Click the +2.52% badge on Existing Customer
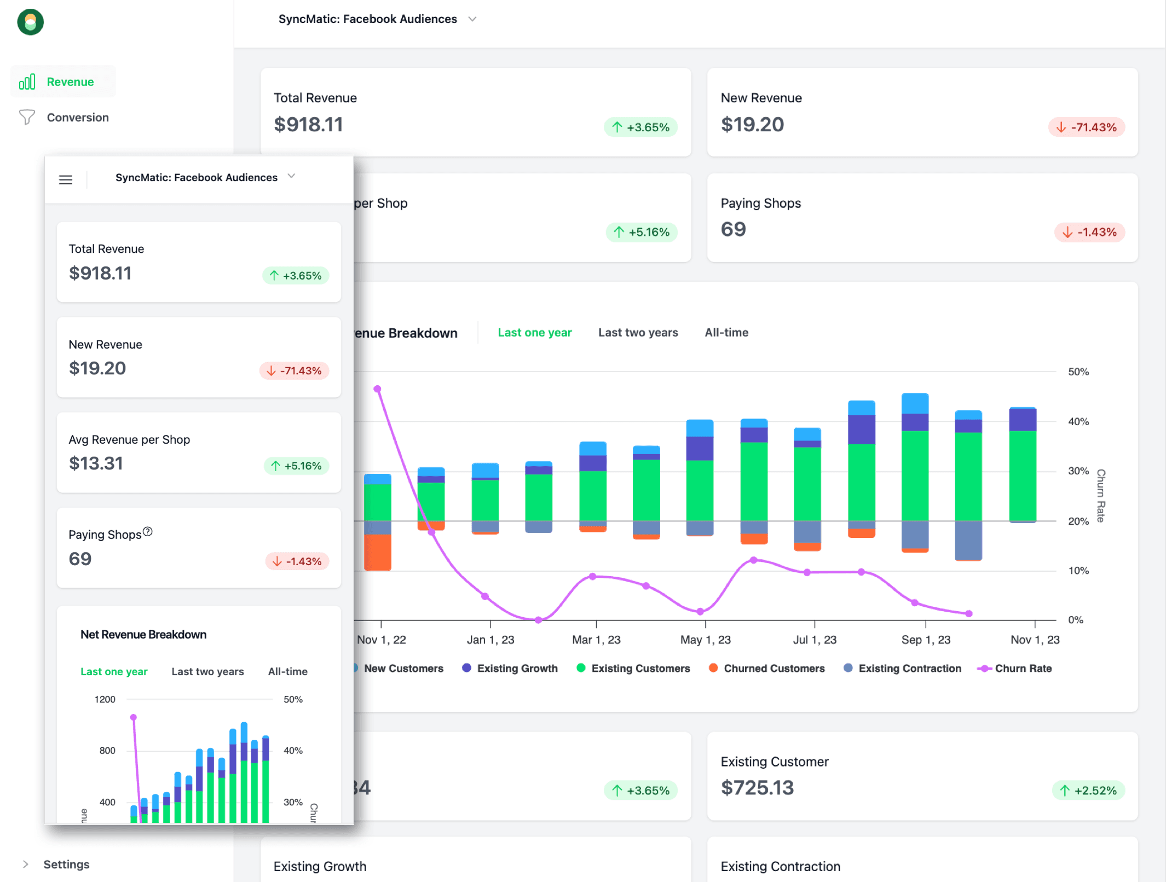This screenshot has height=882, width=1166. click(x=1088, y=790)
